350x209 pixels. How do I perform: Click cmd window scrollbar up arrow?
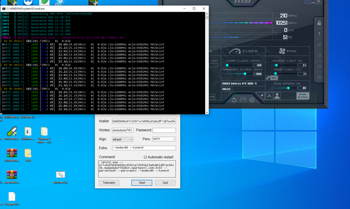click(207, 14)
